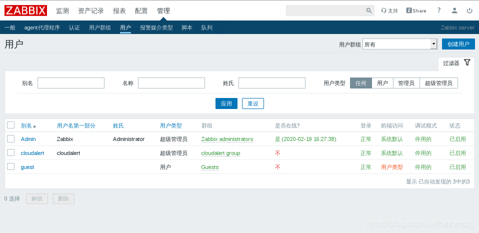The width and height of the screenshot is (479, 233).
Task: Click the 名称 filter input
Action: point(171,83)
